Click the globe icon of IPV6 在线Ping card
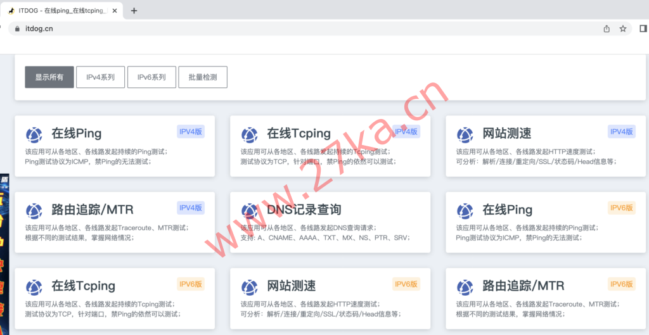This screenshot has width=649, height=335. click(465, 211)
